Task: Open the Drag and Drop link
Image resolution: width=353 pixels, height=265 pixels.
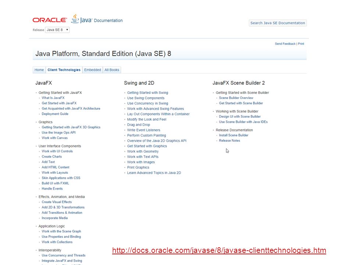Action: pyautogui.click(x=139, y=125)
